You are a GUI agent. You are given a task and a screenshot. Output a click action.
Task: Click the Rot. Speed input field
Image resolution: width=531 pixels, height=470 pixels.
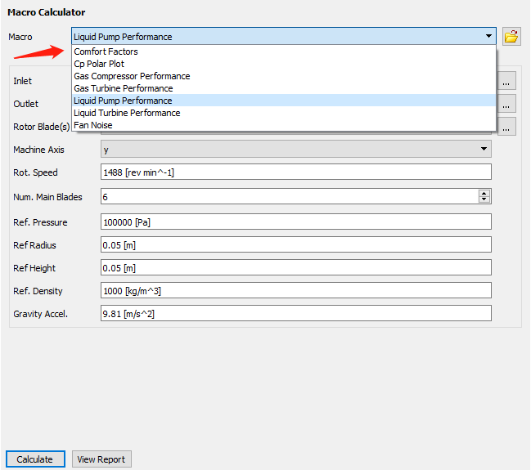tap(295, 172)
